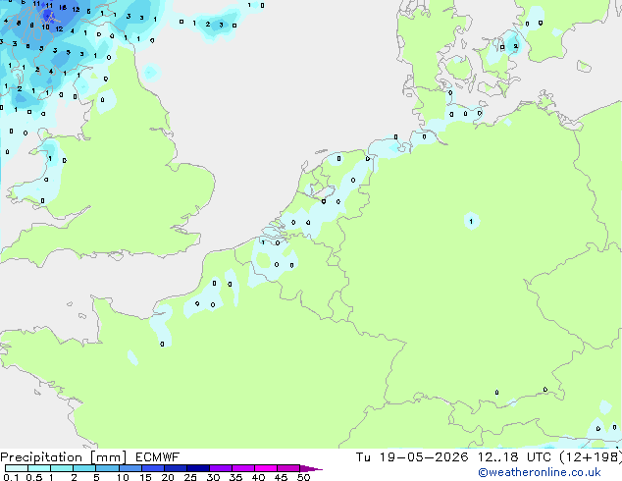Click the lightest 0.1–0.5 mm legend swatch

point(17,468)
